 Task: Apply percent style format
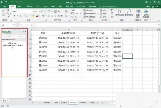(77, 14)
